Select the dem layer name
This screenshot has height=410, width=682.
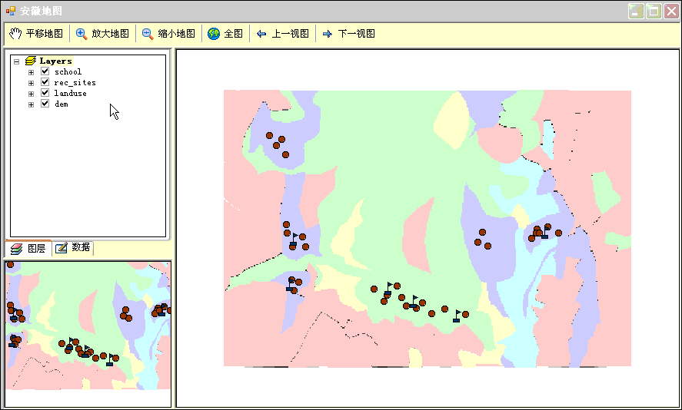(62, 104)
